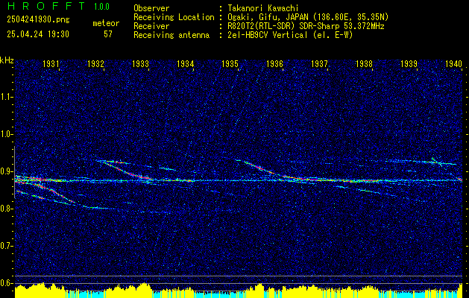Image resolution: width=469 pixels, height=298 pixels.
Task: Click the 1938 time marker
Action: coord(364,63)
